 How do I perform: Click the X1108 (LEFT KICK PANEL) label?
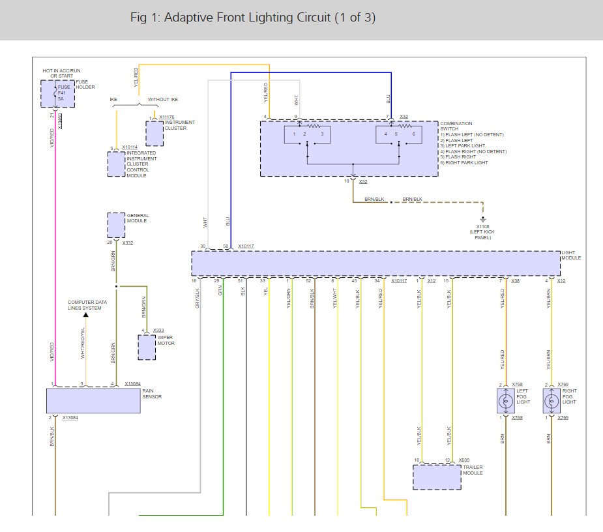[482, 232]
